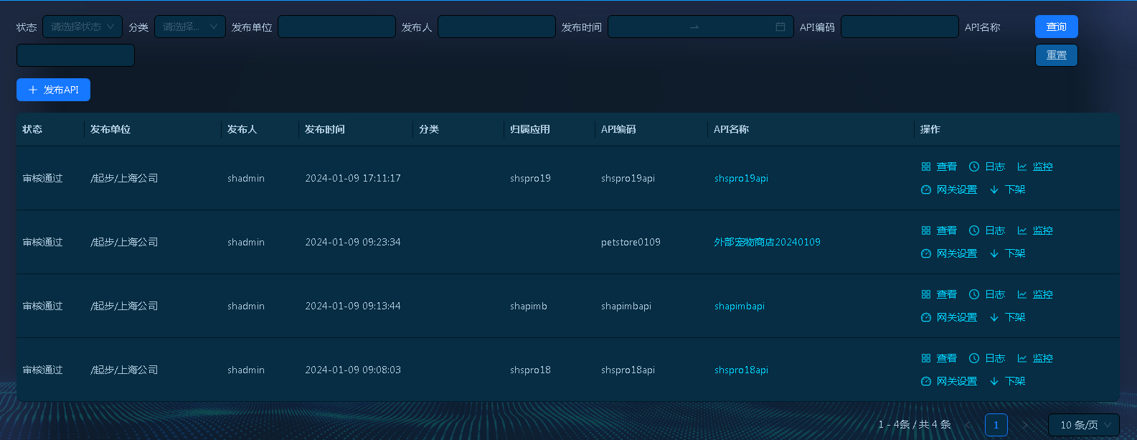Open the 状态 filter dropdown
This screenshot has width=1137, height=440.
point(82,27)
